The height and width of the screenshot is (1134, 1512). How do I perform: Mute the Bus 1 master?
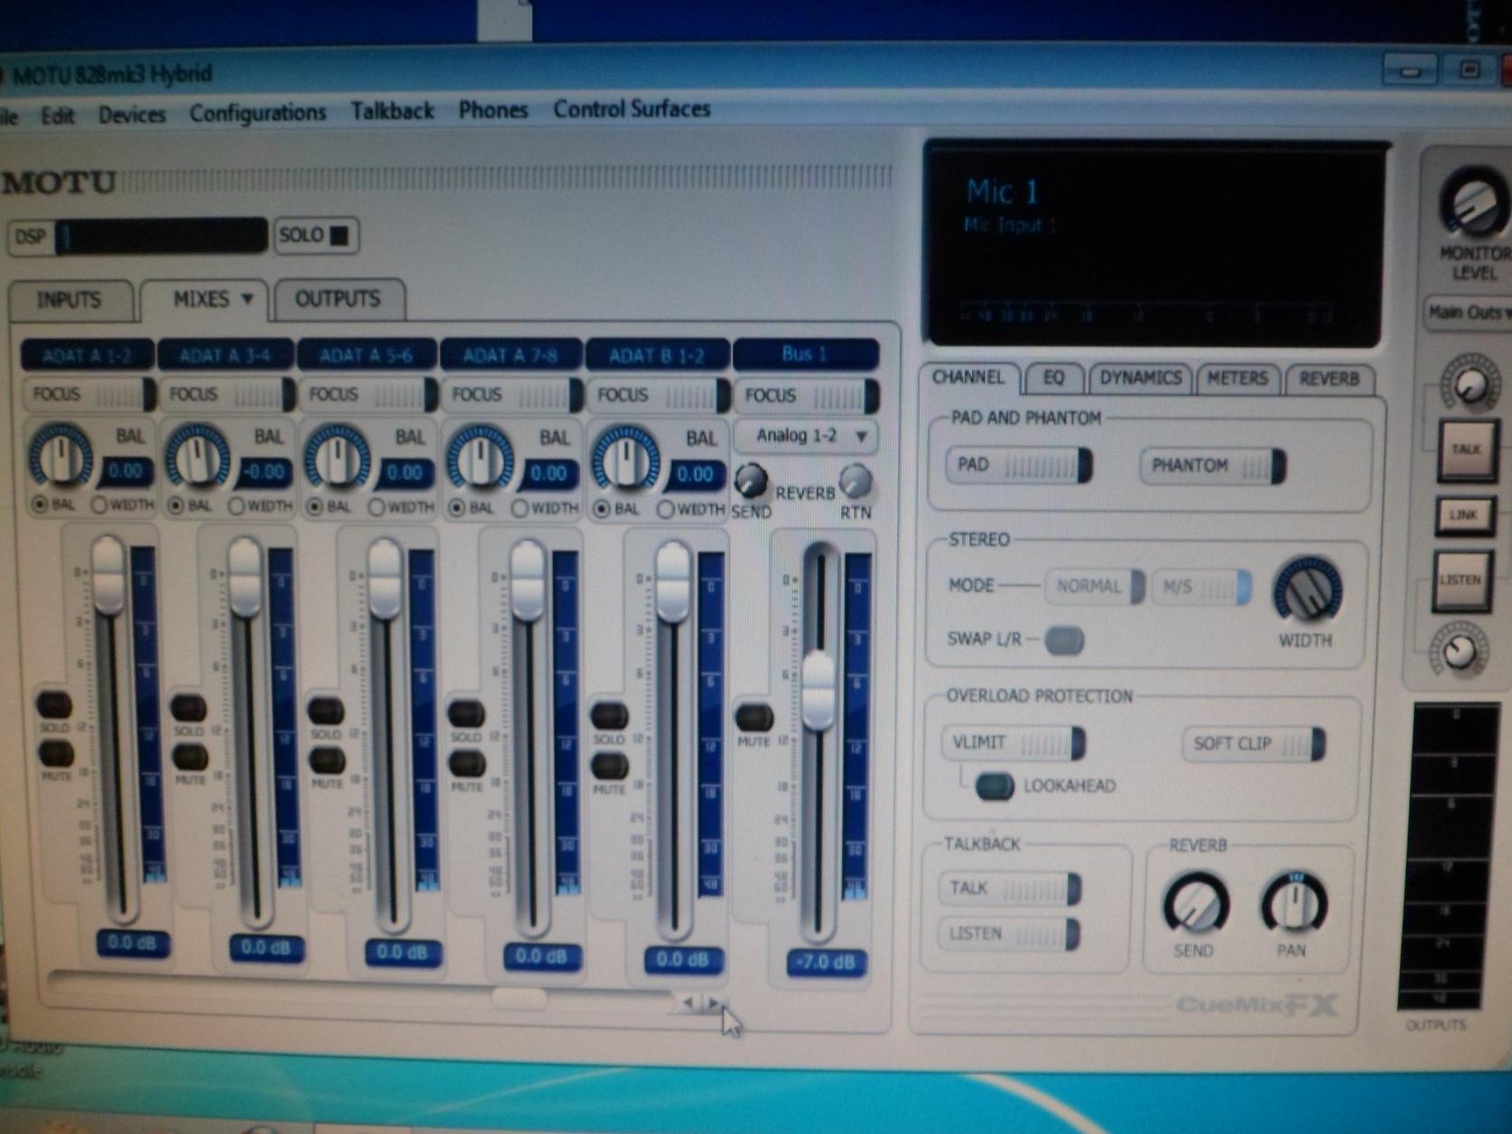pos(753,718)
